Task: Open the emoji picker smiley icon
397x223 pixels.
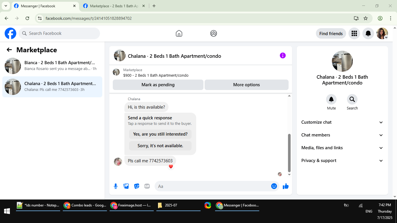Action: click(x=274, y=186)
